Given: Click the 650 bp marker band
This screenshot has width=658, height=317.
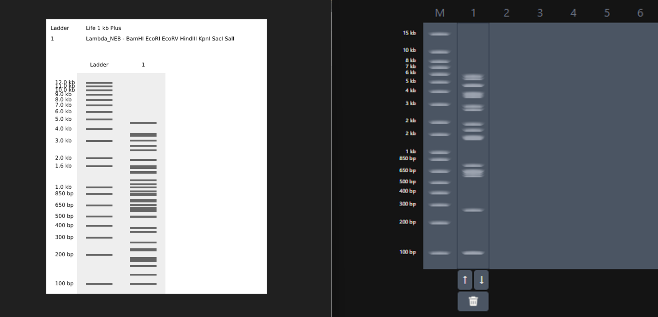Looking at the screenshot, I should [439, 171].
